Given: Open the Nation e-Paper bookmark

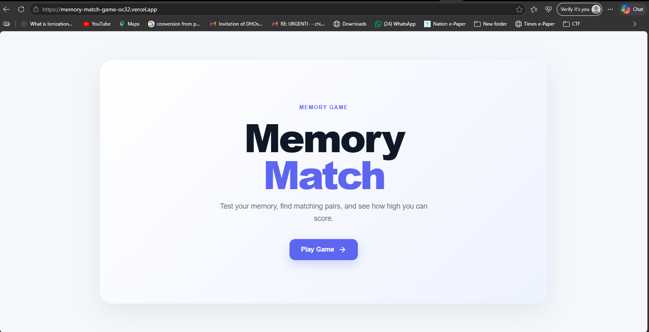Looking at the screenshot, I should (445, 24).
